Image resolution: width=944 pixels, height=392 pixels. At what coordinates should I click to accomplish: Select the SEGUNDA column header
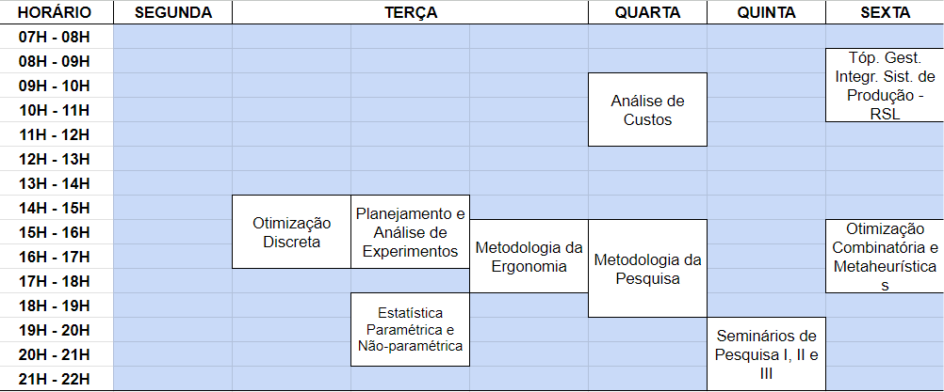(x=173, y=12)
